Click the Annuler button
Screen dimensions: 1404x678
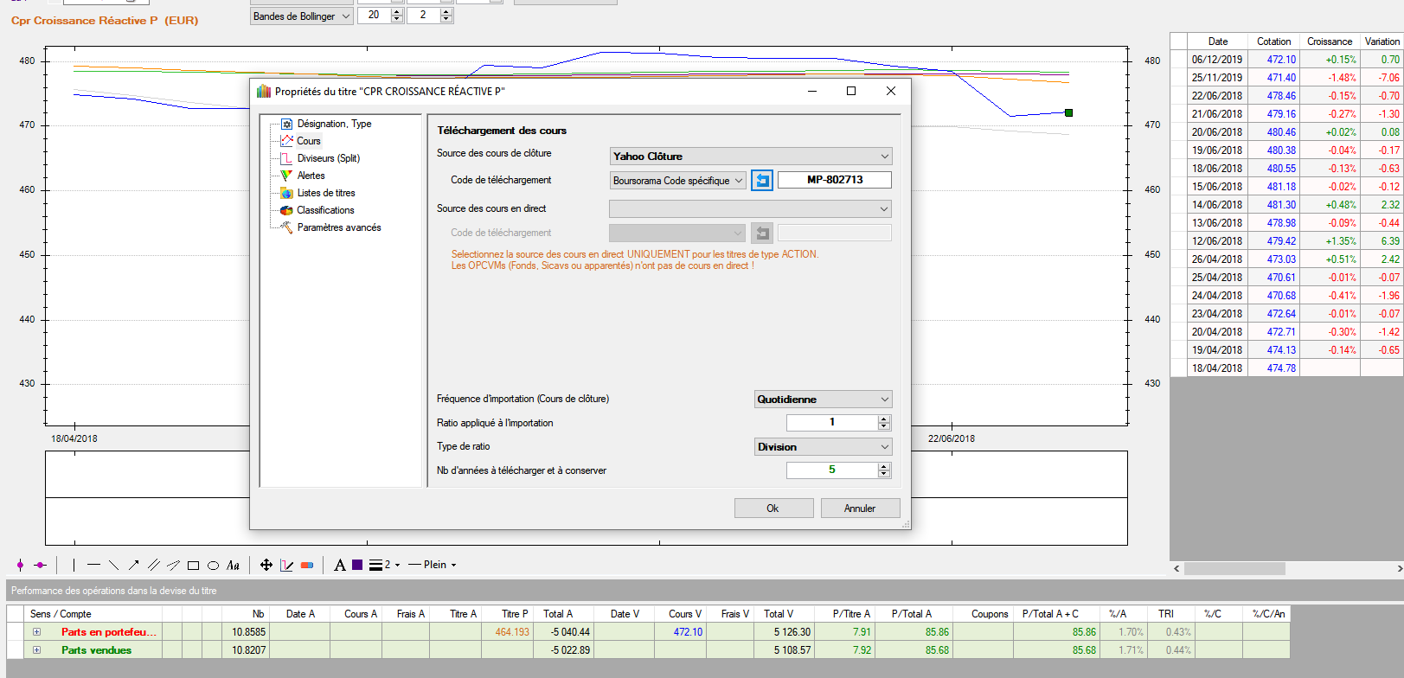point(859,508)
